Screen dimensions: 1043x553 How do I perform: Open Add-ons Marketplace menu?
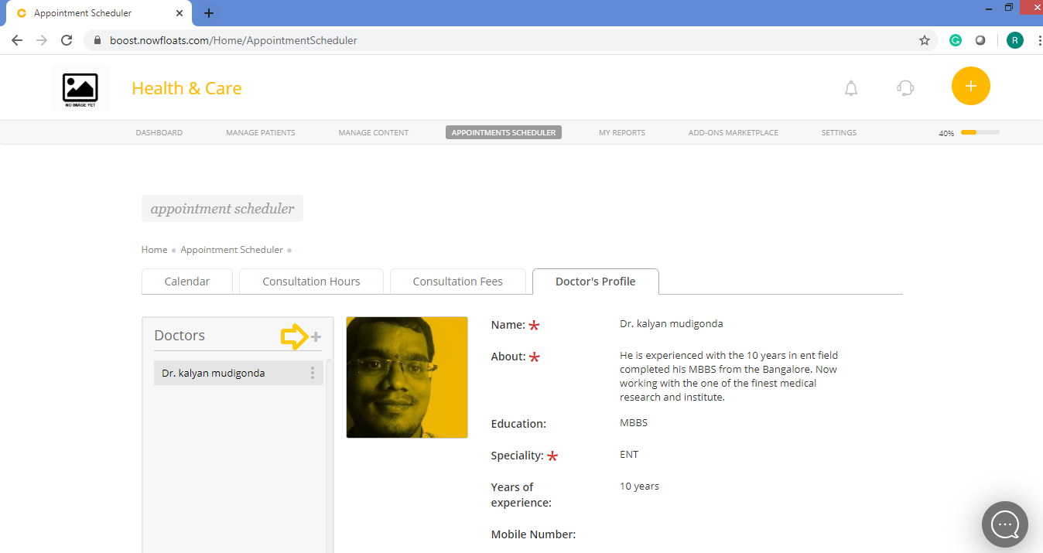click(734, 133)
